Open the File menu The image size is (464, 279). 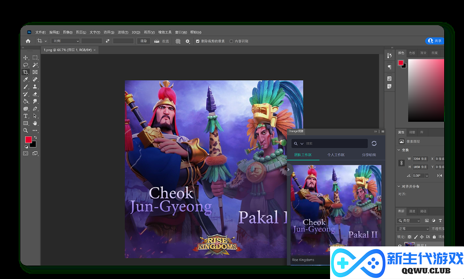(x=40, y=32)
